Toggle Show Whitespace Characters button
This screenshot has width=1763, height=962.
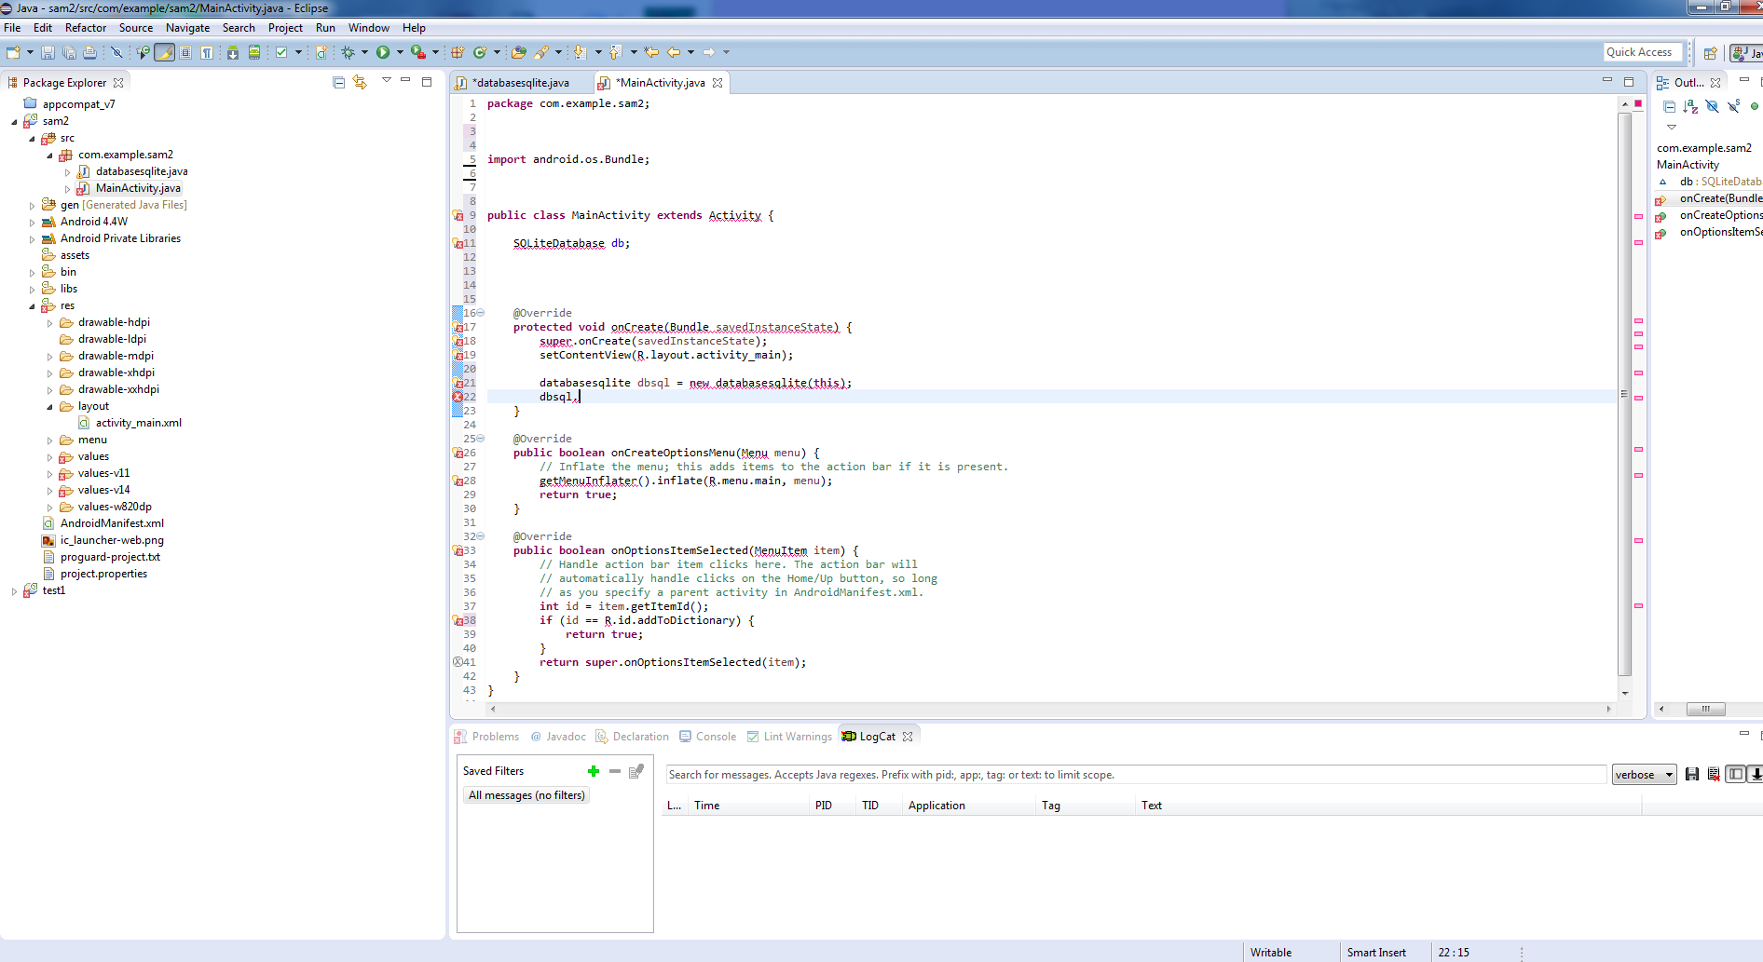pos(207,52)
